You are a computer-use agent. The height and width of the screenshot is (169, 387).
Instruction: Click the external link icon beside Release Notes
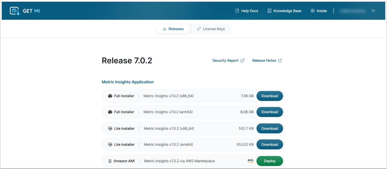(280, 60)
